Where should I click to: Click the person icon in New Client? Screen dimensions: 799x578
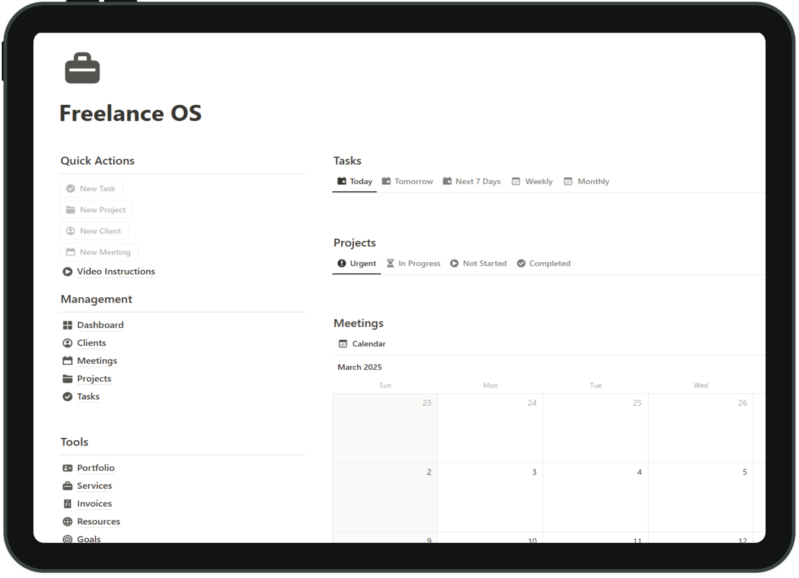click(x=70, y=231)
